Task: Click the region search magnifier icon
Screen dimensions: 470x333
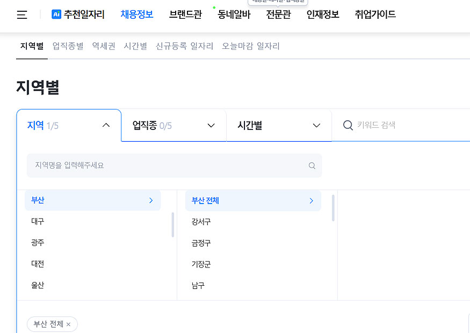Action: pos(312,165)
